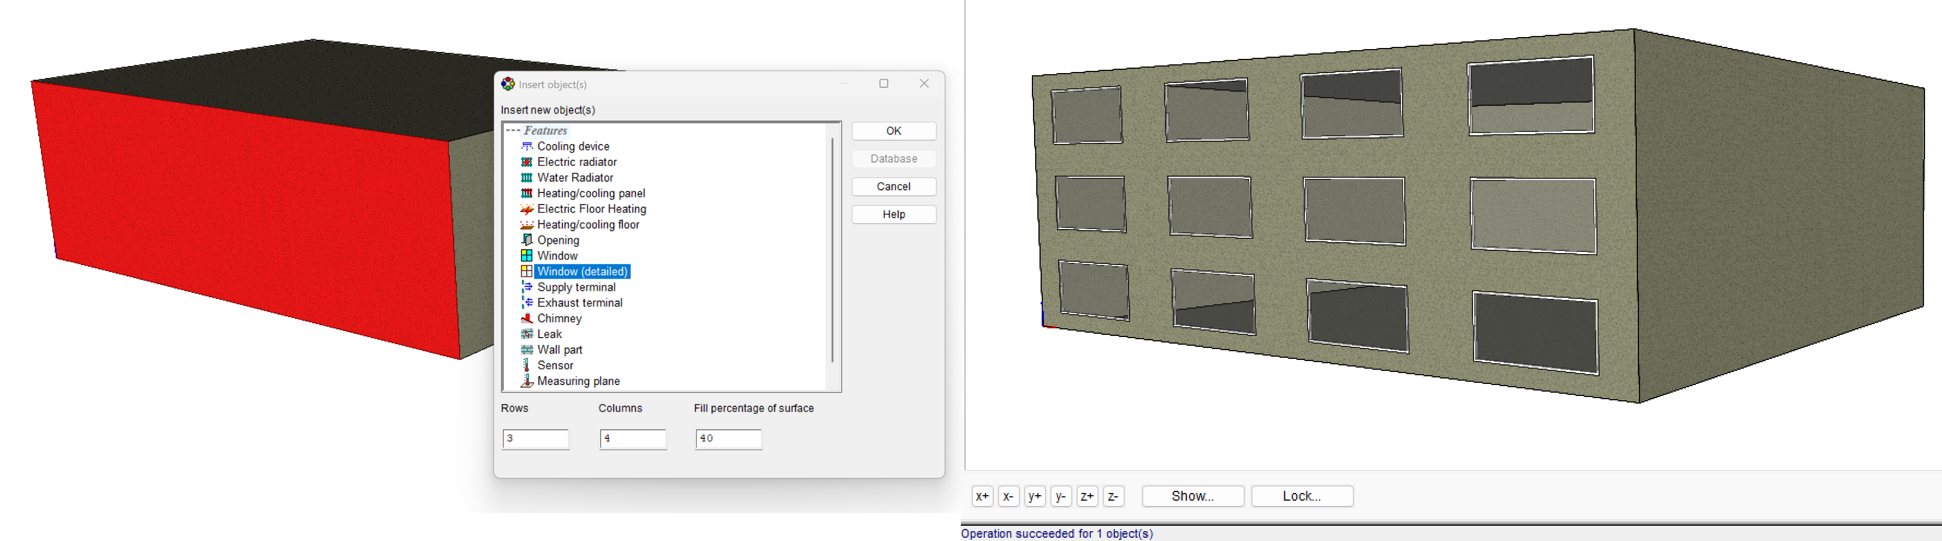1942x541 pixels.
Task: Choose the Wall part item
Action: click(x=560, y=350)
